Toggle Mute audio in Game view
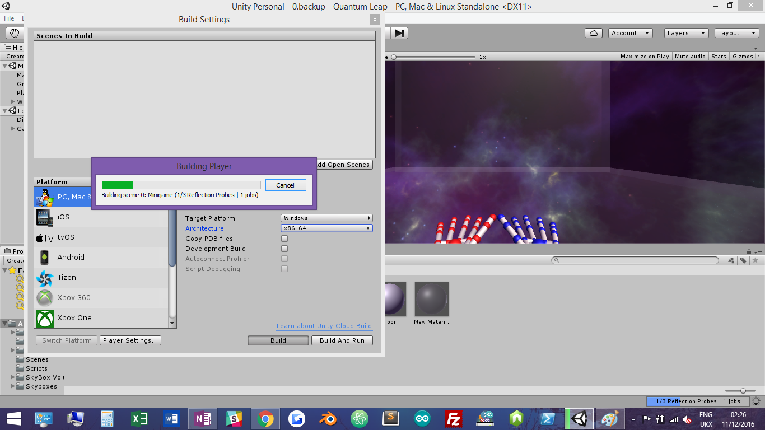Image resolution: width=765 pixels, height=430 pixels. coord(690,56)
